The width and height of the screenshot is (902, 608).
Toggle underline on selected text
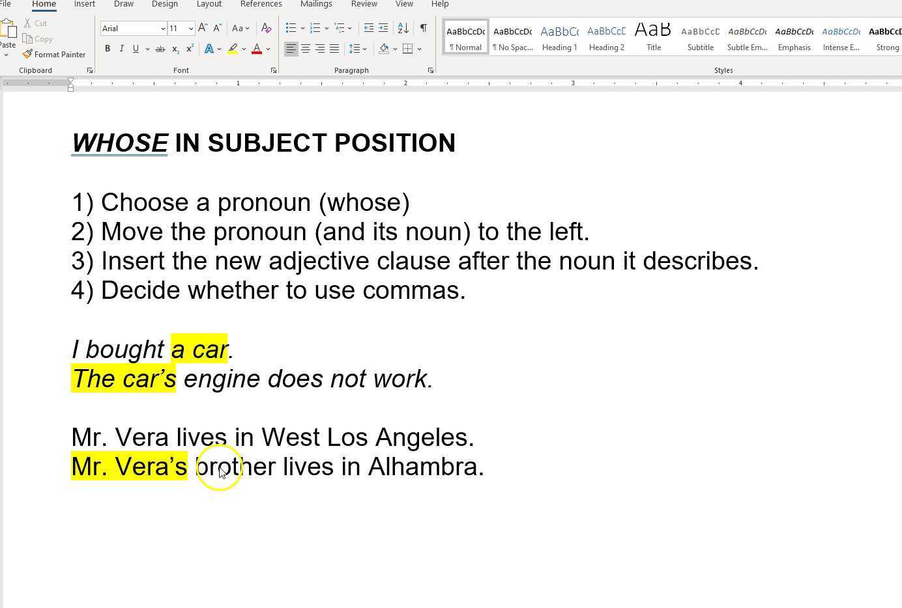pyautogui.click(x=135, y=48)
